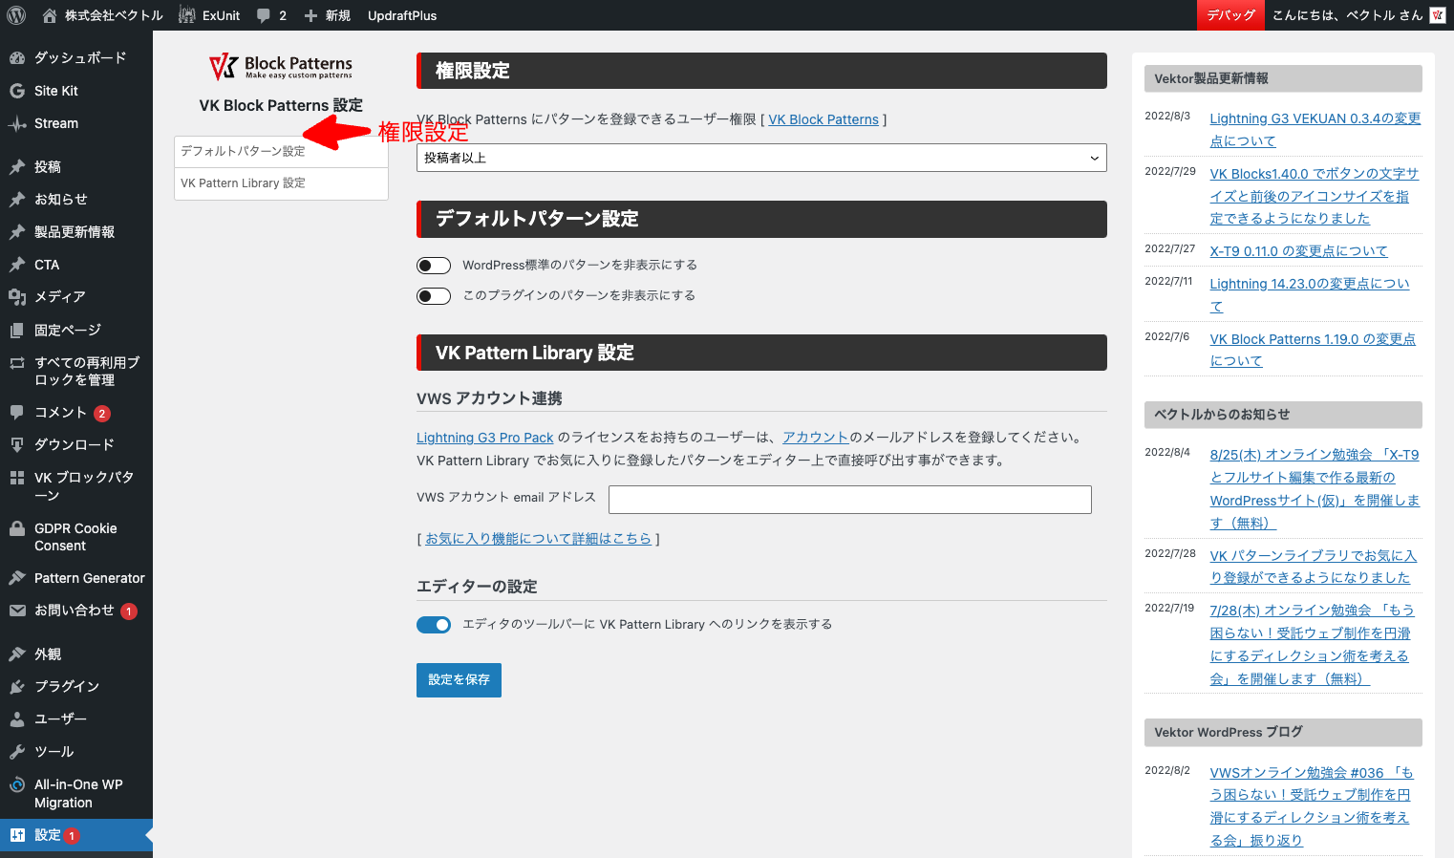Screen dimensions: 1454x858
Task: Click the VWS account email input field
Action: [x=848, y=499]
